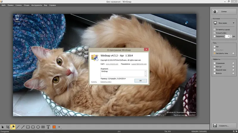The image size is (238, 133).
Task: Select the Hatch fill tool
Action: [43, 127]
